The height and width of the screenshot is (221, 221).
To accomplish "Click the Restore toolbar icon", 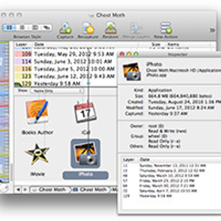I will tap(110, 28).
